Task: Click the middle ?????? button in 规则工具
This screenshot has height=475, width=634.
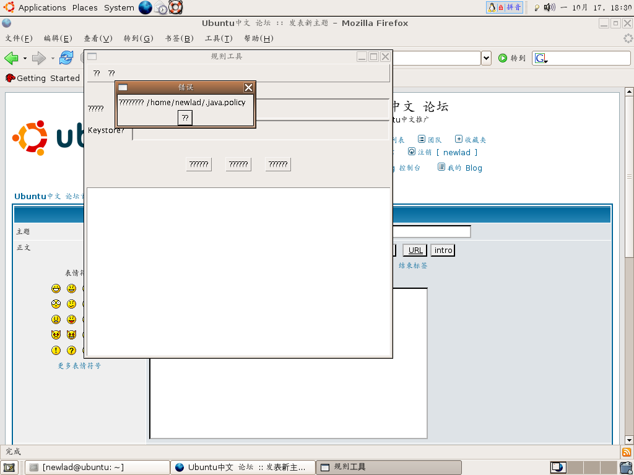Action: (238, 165)
